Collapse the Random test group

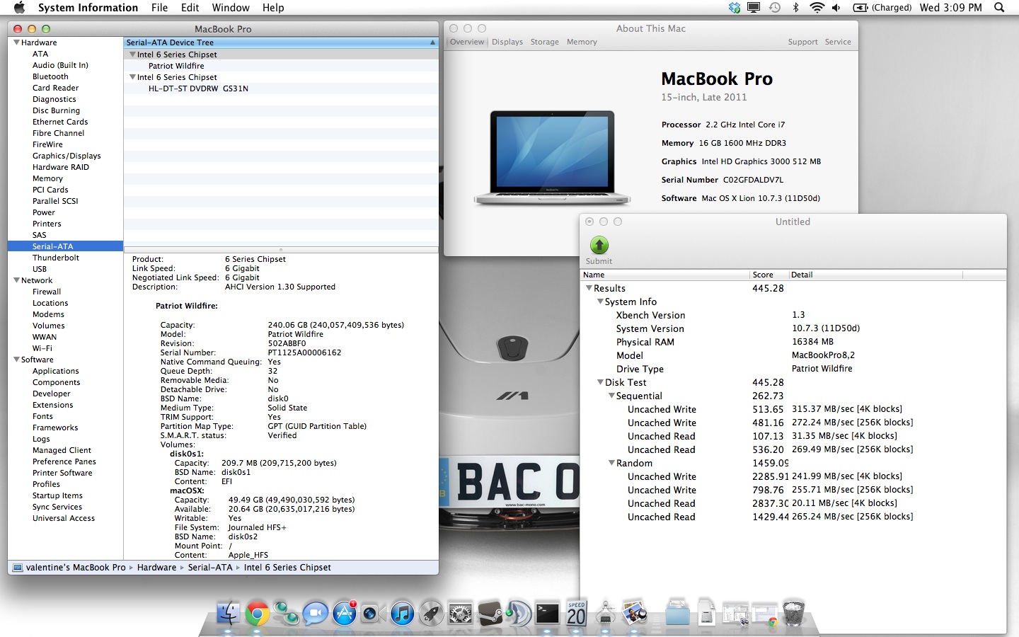coord(611,463)
